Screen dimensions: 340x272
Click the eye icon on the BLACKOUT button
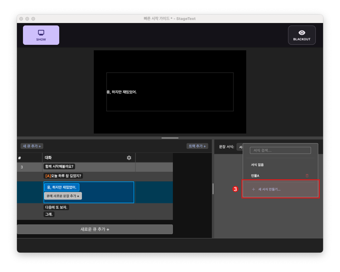302,32
